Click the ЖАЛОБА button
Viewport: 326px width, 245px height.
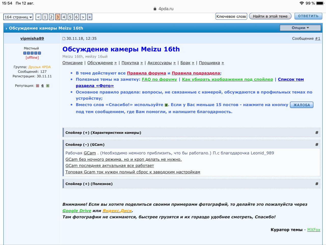[x=302, y=105]
